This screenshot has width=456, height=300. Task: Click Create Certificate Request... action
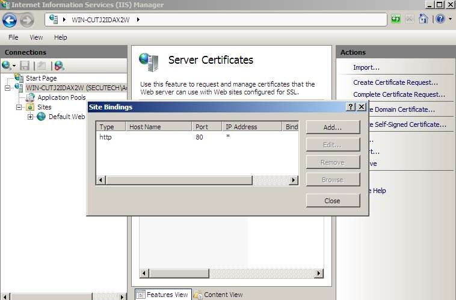(395, 82)
